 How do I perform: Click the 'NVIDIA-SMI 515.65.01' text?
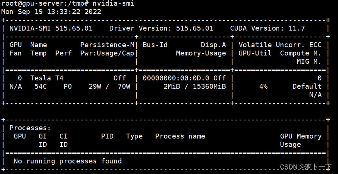click(51, 28)
